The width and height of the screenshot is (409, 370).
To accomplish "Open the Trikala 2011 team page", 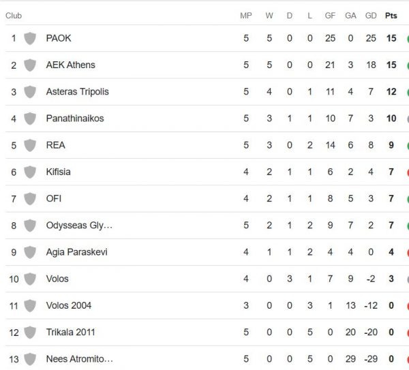I will 70,332.
